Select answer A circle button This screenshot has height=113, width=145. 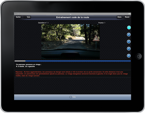[129, 28]
